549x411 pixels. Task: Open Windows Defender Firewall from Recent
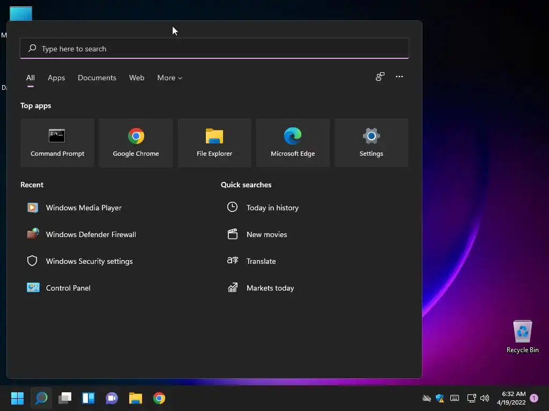(x=81, y=234)
